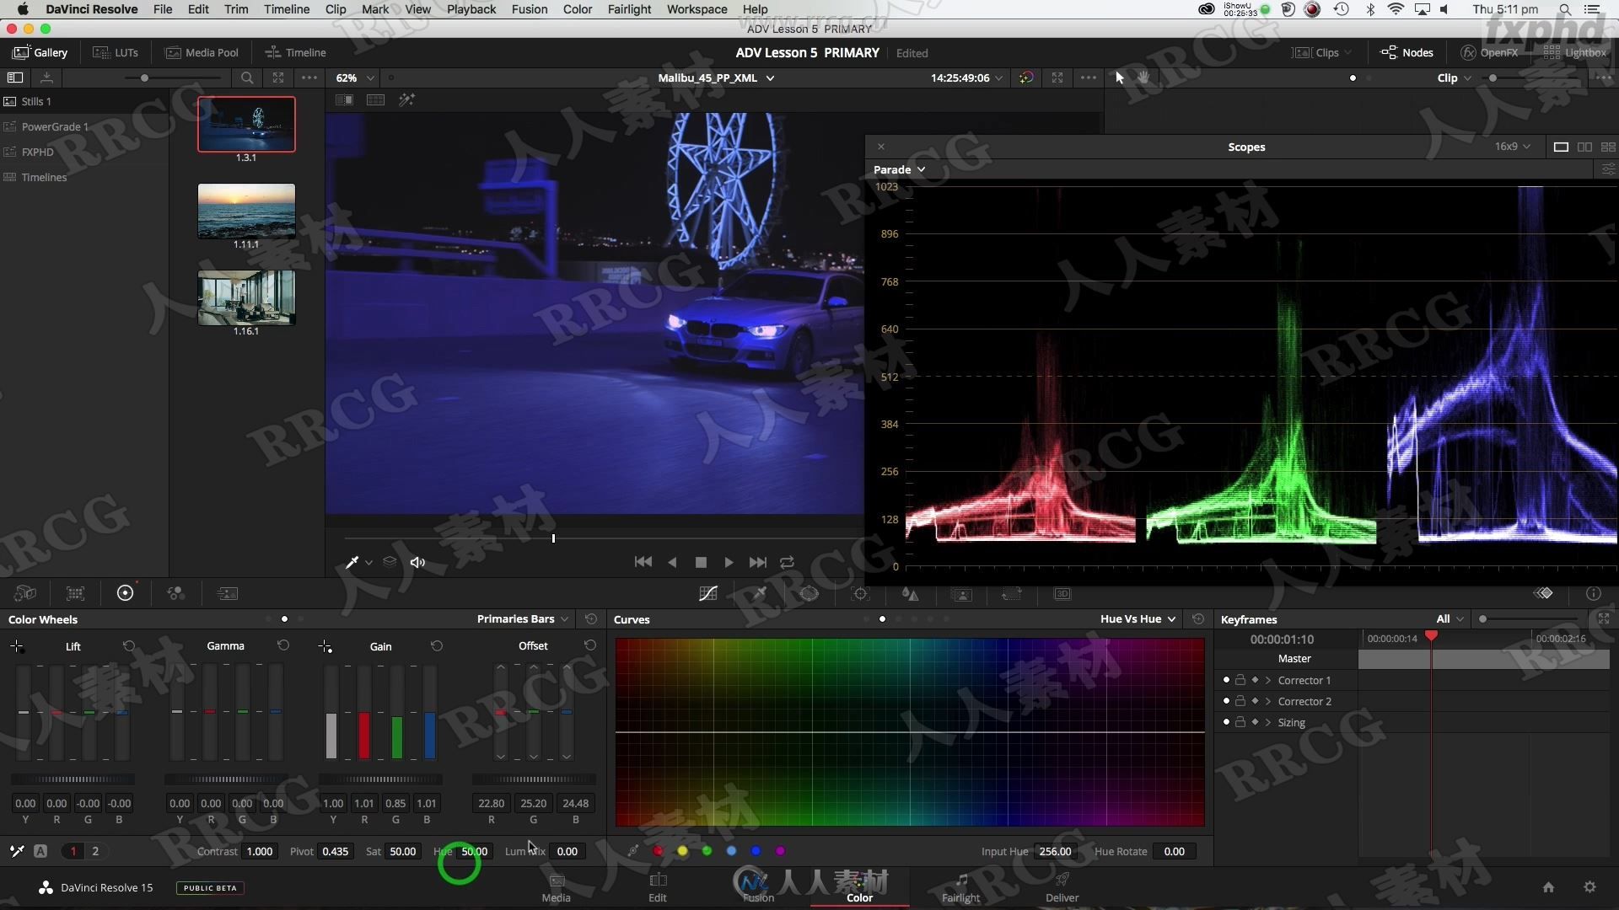Reset the Lift controls
The image size is (1619, 910).
point(129,645)
